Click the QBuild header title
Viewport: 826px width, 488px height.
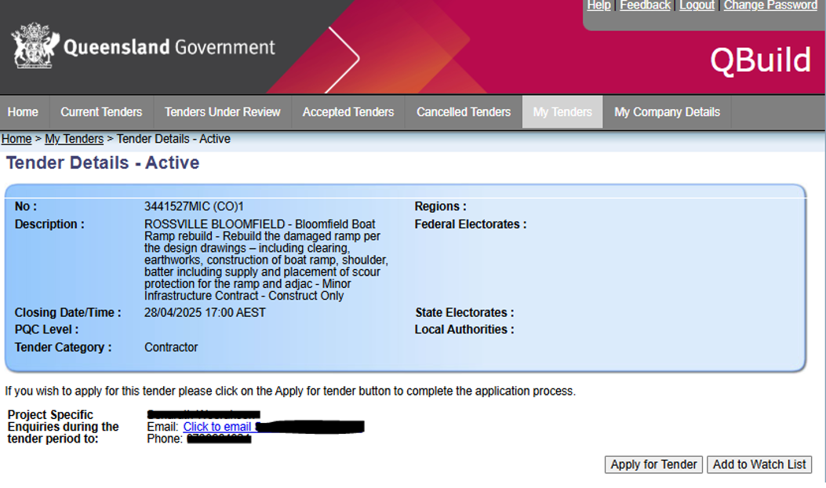760,60
